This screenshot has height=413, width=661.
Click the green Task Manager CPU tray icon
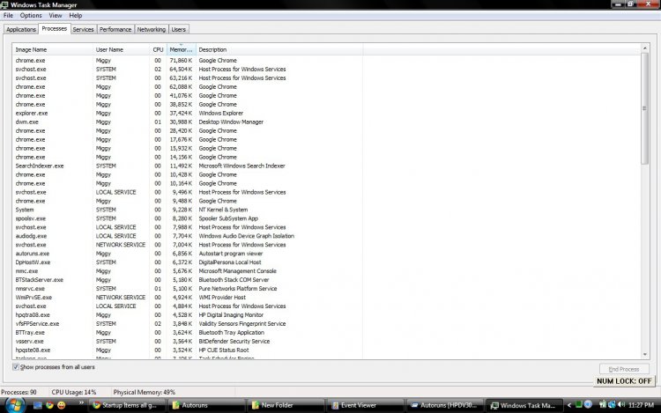point(579,404)
